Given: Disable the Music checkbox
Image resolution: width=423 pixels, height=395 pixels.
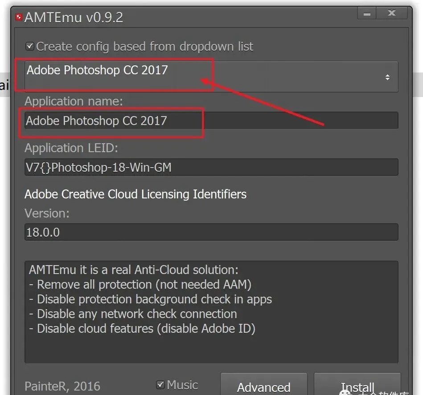Looking at the screenshot, I should pos(160,385).
